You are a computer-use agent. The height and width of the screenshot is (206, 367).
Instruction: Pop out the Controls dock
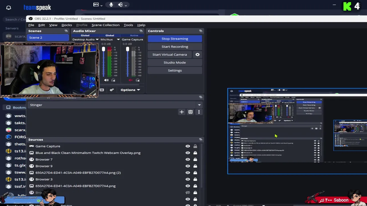tap(200, 31)
